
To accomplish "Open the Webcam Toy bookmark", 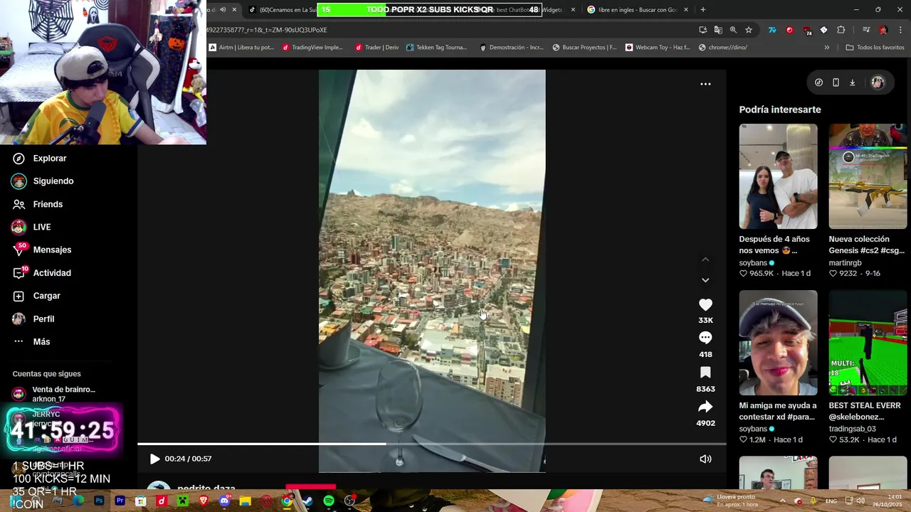I will [658, 48].
